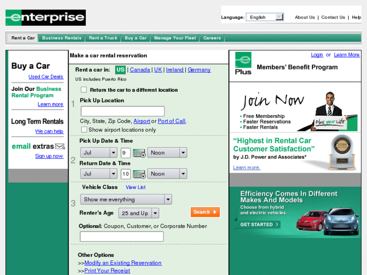The width and height of the screenshot is (367, 275).
Task: Click the email extras envelope icon
Action: pos(60,146)
